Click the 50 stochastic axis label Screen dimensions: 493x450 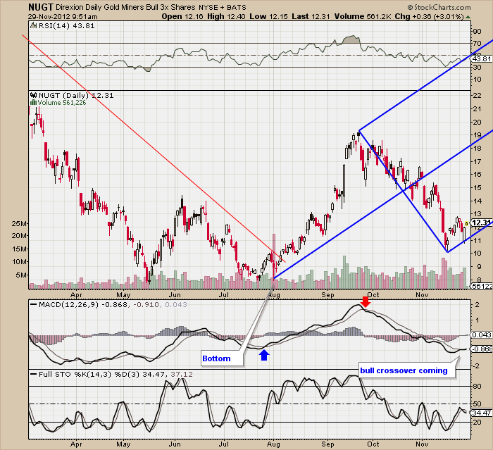point(477,404)
